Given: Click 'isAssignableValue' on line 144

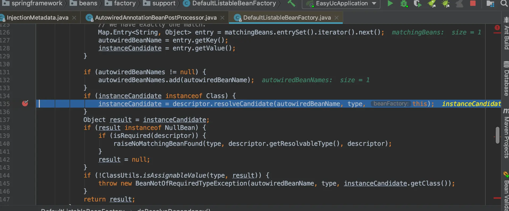Looking at the screenshot, I should pos(174,175).
